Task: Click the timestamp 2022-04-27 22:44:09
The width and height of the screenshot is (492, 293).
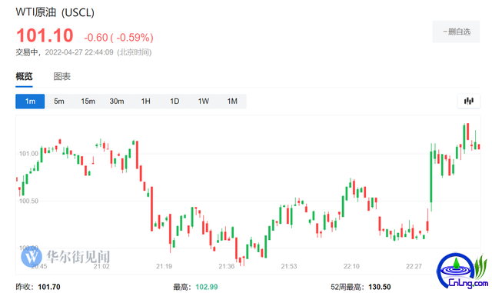Action: [x=79, y=52]
